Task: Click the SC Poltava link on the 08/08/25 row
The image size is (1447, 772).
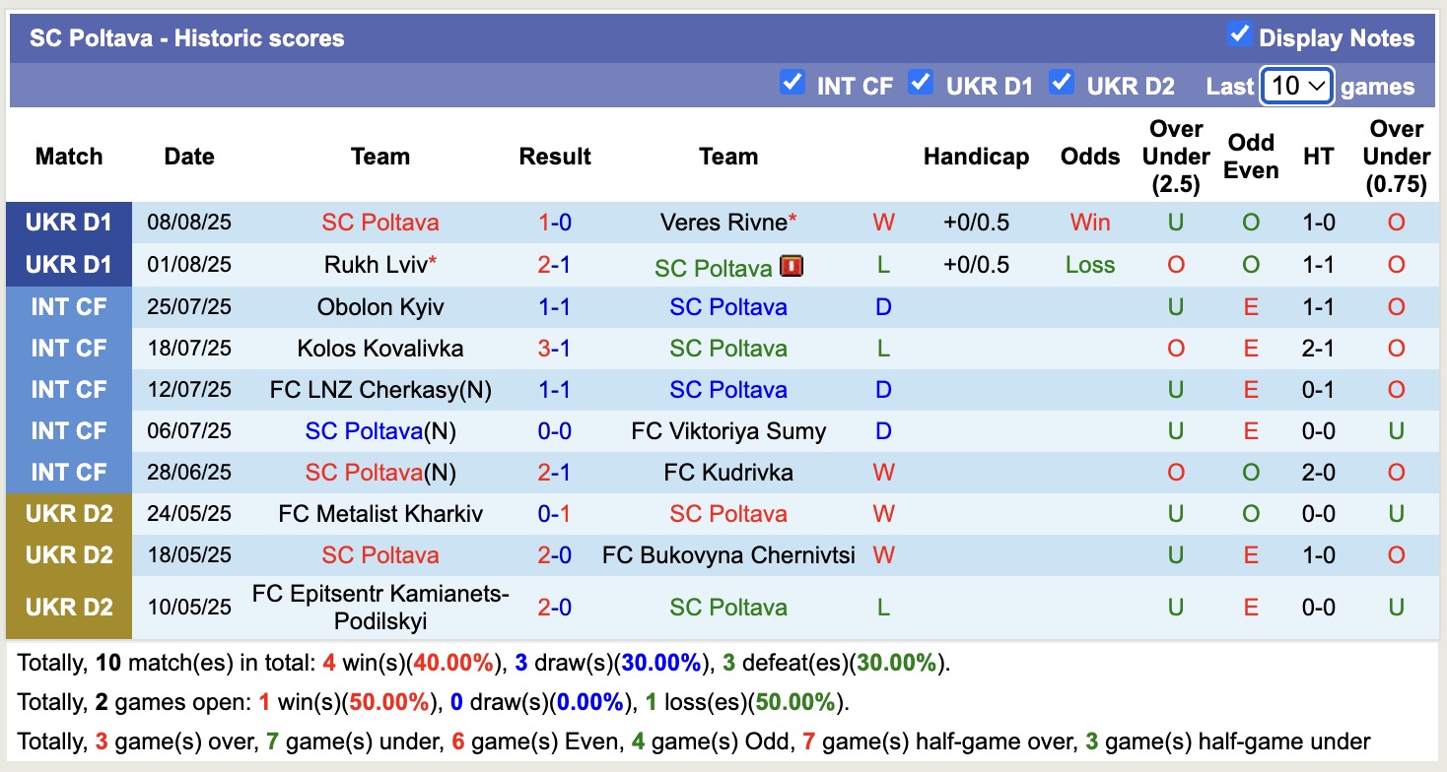Action: pos(379,223)
